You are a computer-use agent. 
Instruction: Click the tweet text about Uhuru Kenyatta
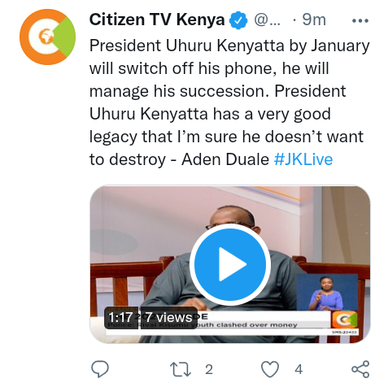tap(229, 102)
